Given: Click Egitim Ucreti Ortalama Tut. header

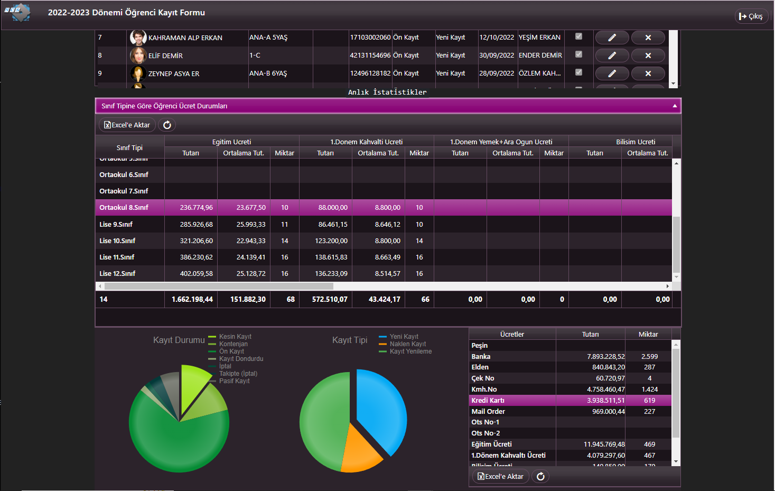Looking at the screenshot, I should pyautogui.click(x=244, y=153).
